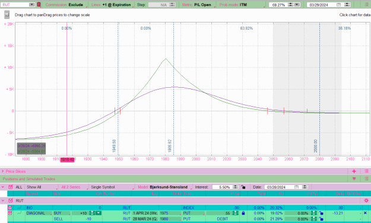Remove the DIAGONAL trade with the X icon

[365, 213]
